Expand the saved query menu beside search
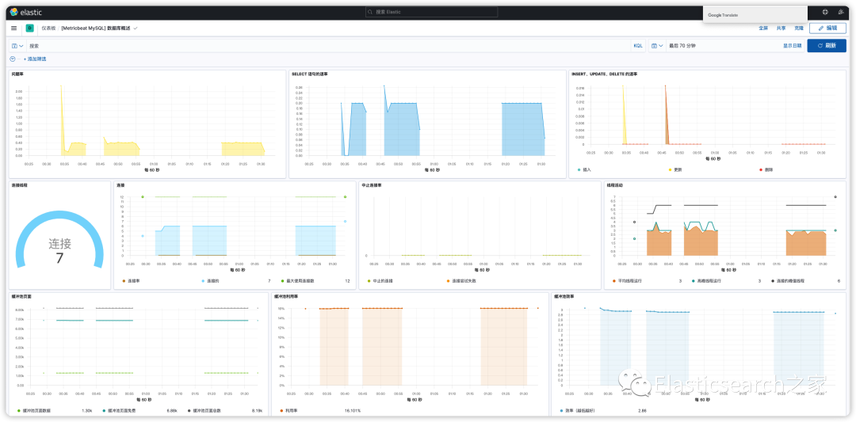Viewport: 856px width, 422px height. point(17,46)
